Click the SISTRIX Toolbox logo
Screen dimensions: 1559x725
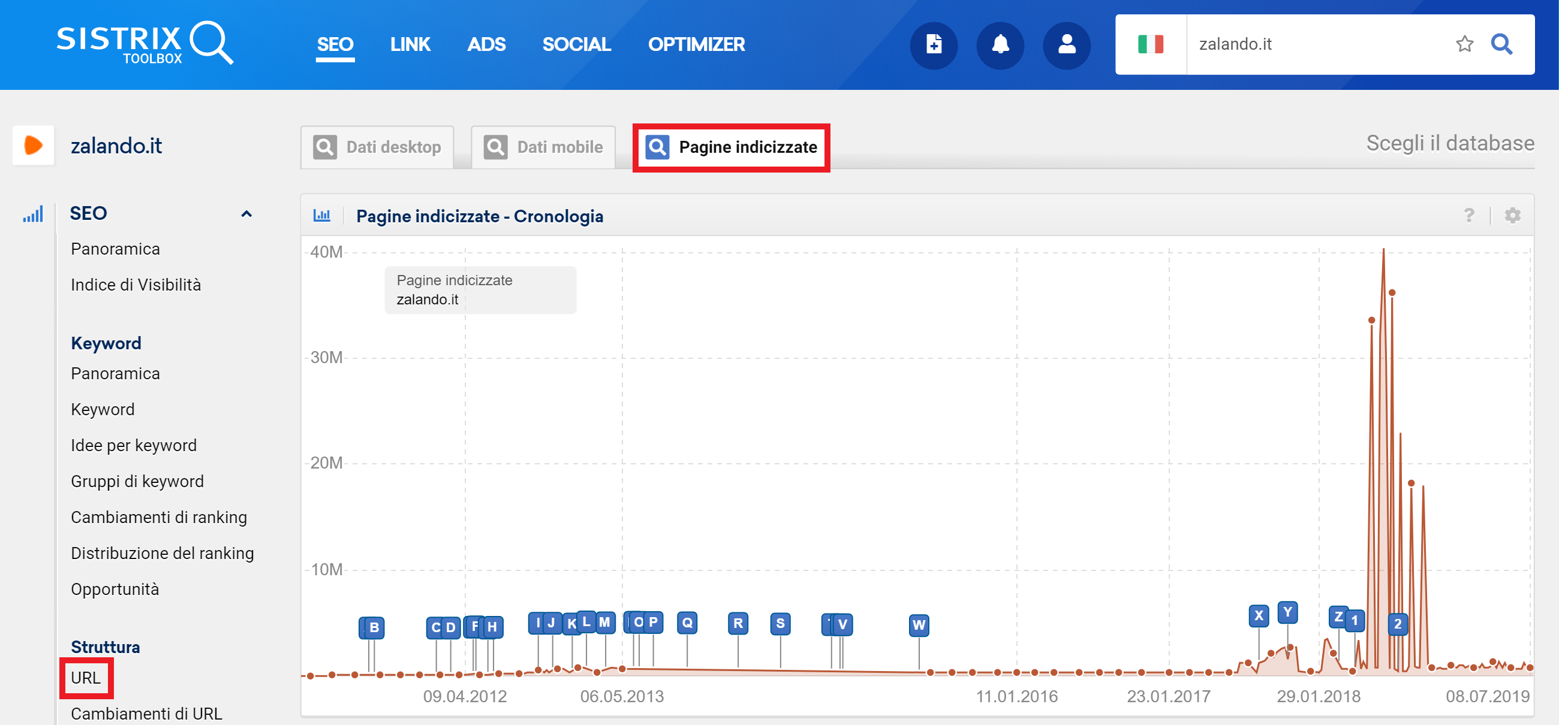(145, 44)
